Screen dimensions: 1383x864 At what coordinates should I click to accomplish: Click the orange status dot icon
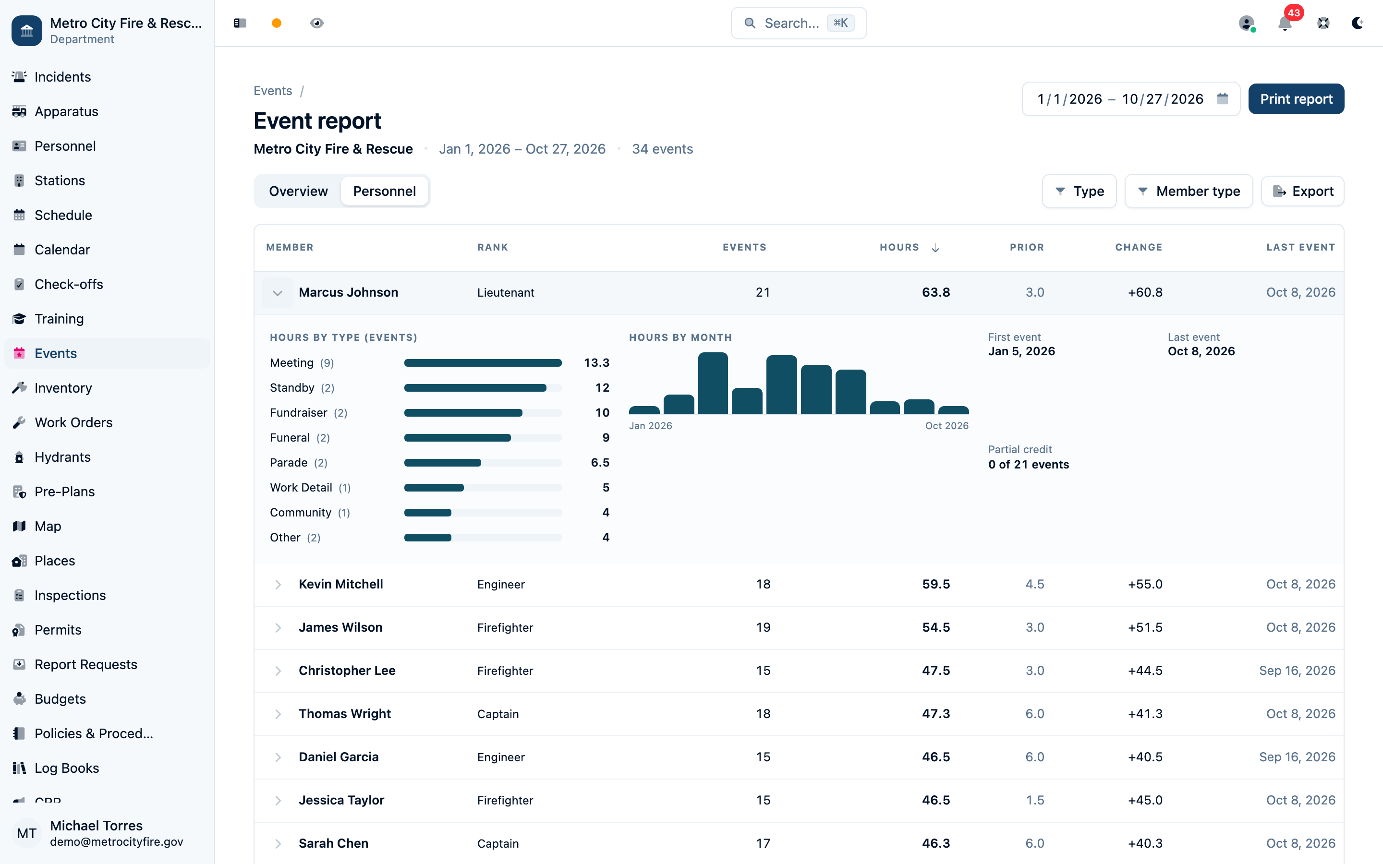pyautogui.click(x=277, y=23)
